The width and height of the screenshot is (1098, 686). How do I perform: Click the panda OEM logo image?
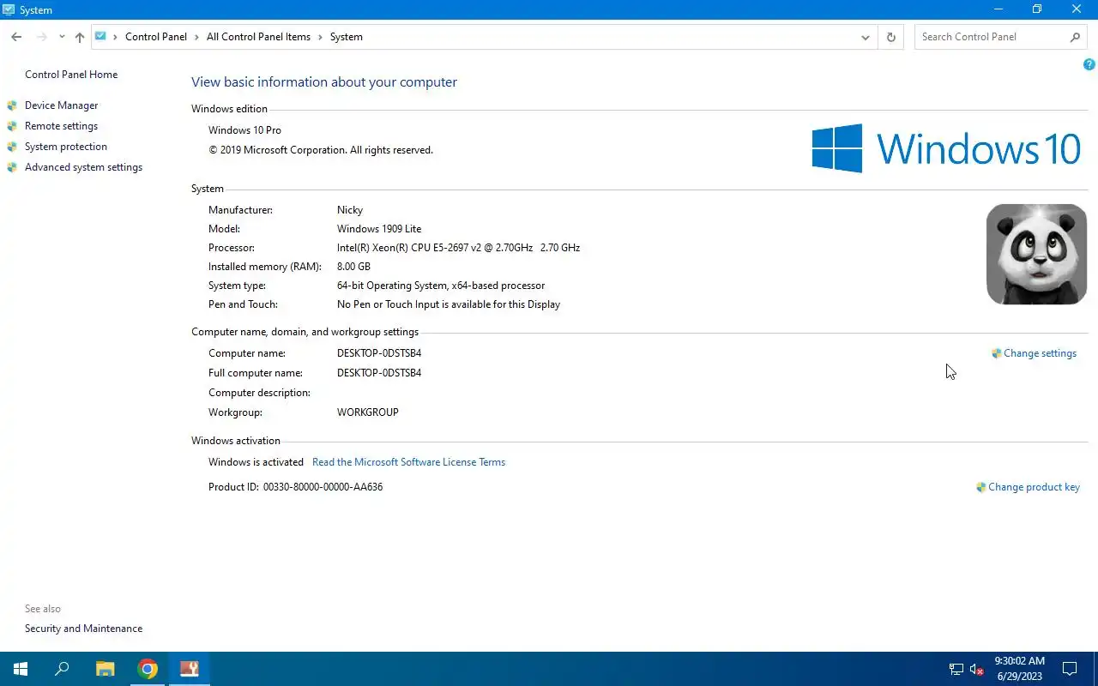pos(1036,254)
